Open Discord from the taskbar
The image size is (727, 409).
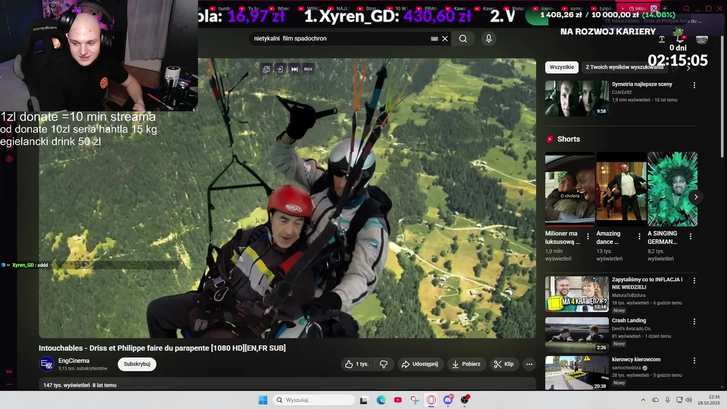pyautogui.click(x=448, y=400)
